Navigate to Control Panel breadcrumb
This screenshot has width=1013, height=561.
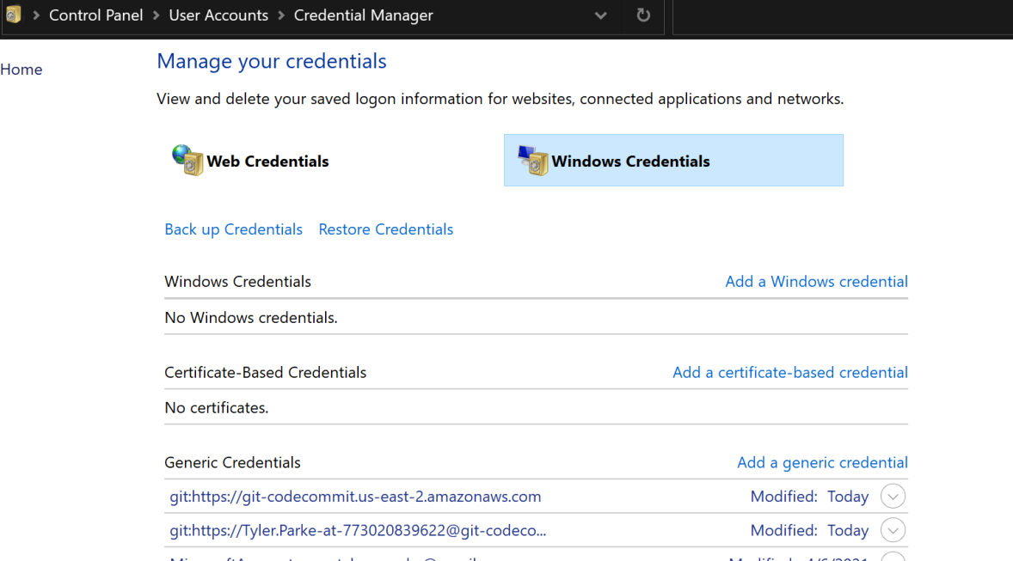tap(95, 15)
